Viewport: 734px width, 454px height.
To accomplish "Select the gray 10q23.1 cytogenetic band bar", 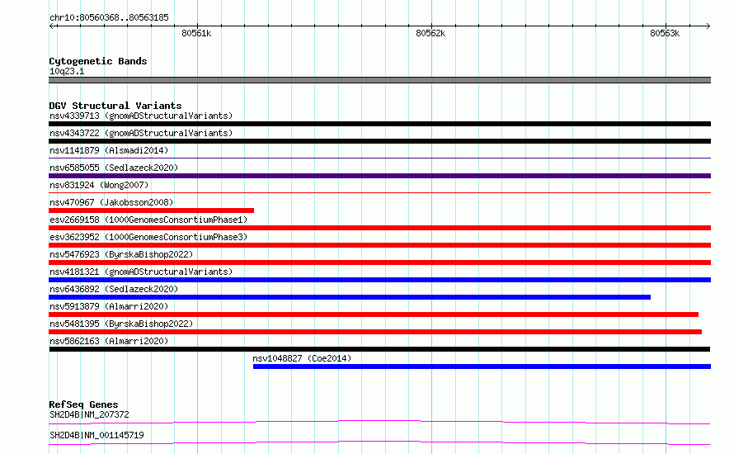I will click(x=379, y=80).
